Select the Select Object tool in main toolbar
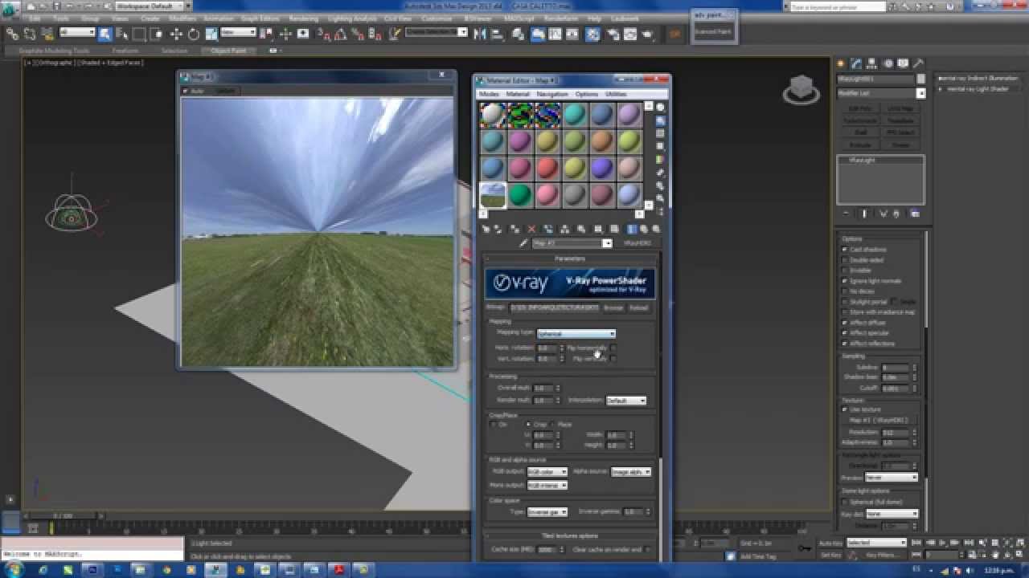Image resolution: width=1029 pixels, height=578 pixels. [105, 35]
